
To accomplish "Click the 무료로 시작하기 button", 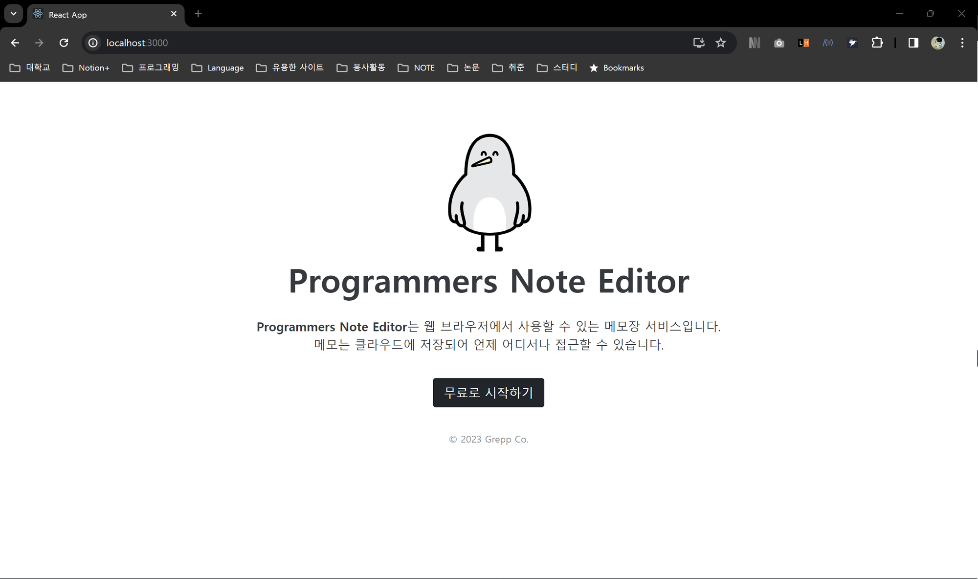I will click(489, 393).
